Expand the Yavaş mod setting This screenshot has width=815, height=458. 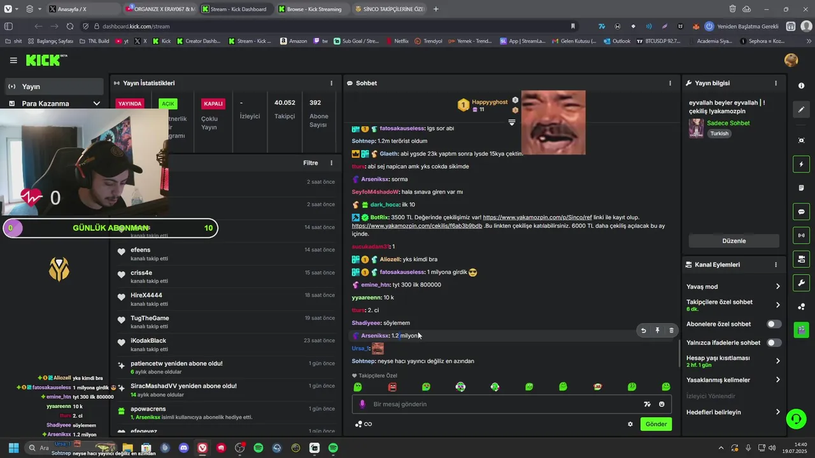pyautogui.click(x=733, y=286)
